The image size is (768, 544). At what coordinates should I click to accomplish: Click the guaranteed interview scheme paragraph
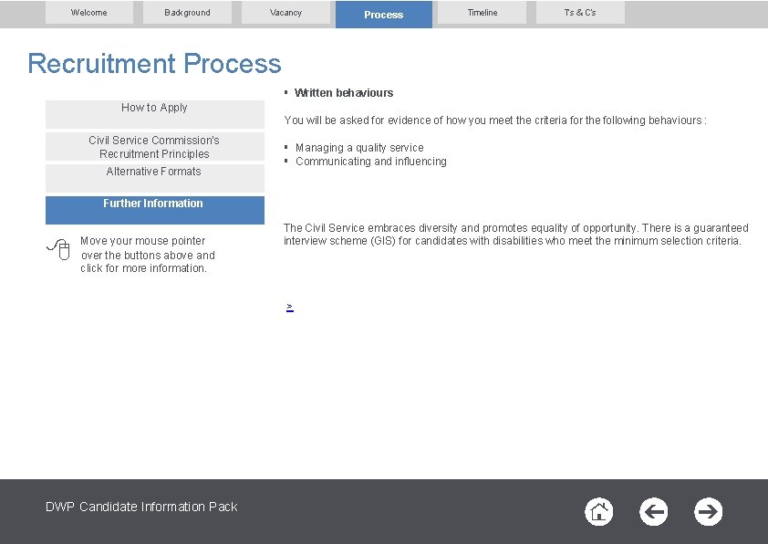515,235
